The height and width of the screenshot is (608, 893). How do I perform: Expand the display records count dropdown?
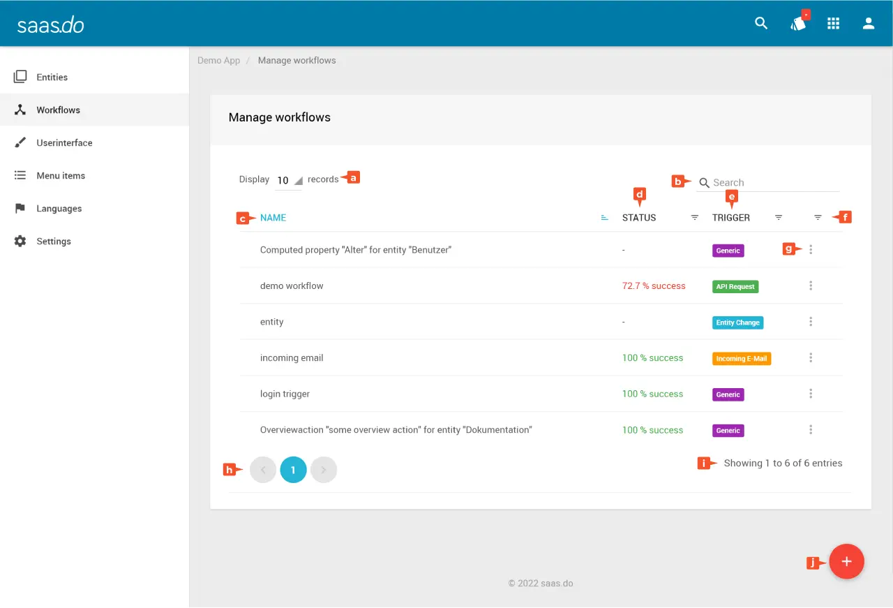[x=289, y=180]
